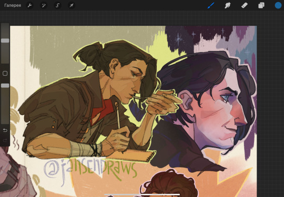Activate the Selection S-shaped tool
The width and height of the screenshot is (284, 197).
pyautogui.click(x=57, y=5)
